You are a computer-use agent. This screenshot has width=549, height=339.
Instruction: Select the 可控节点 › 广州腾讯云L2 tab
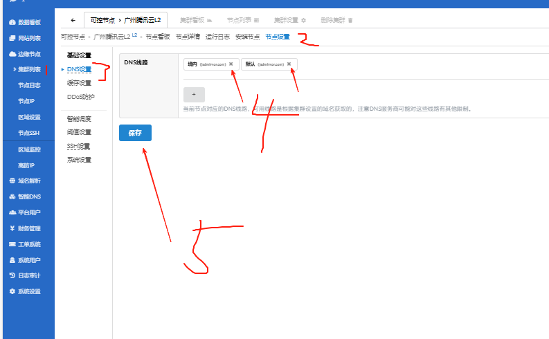(x=126, y=20)
